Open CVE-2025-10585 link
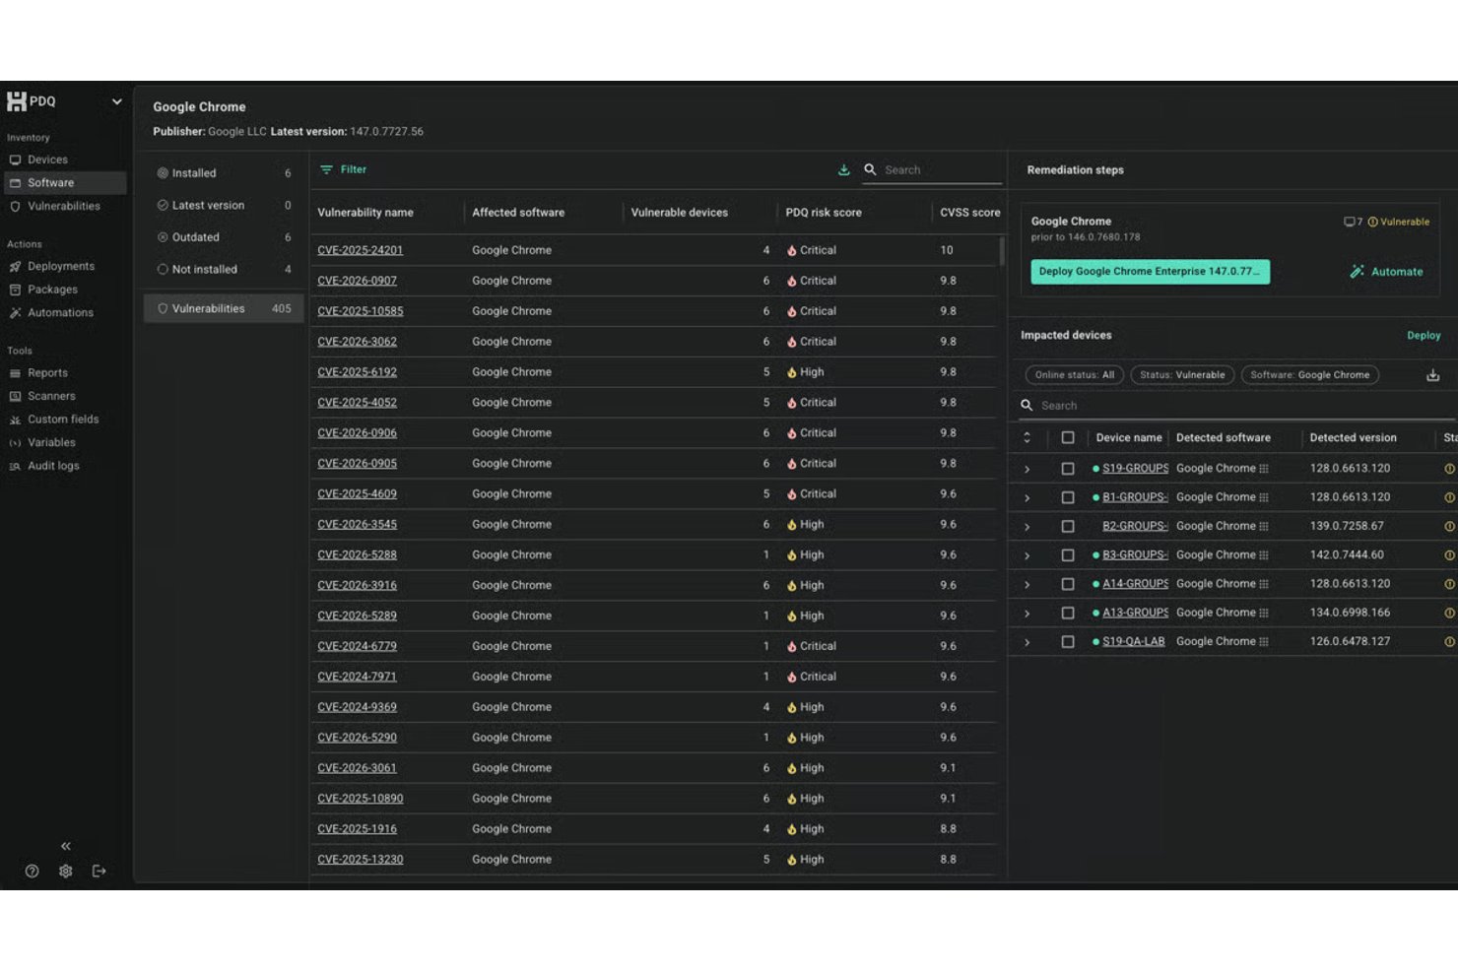1458x972 pixels. coord(360,312)
